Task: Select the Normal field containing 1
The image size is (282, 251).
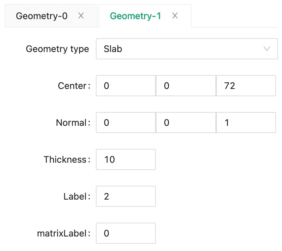Action: click(246, 123)
